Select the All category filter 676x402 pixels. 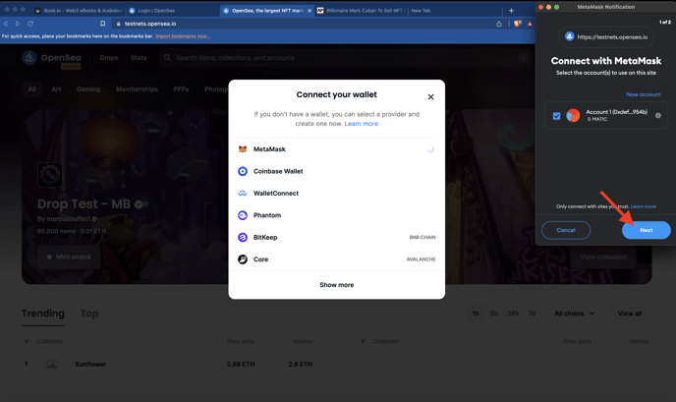(31, 89)
